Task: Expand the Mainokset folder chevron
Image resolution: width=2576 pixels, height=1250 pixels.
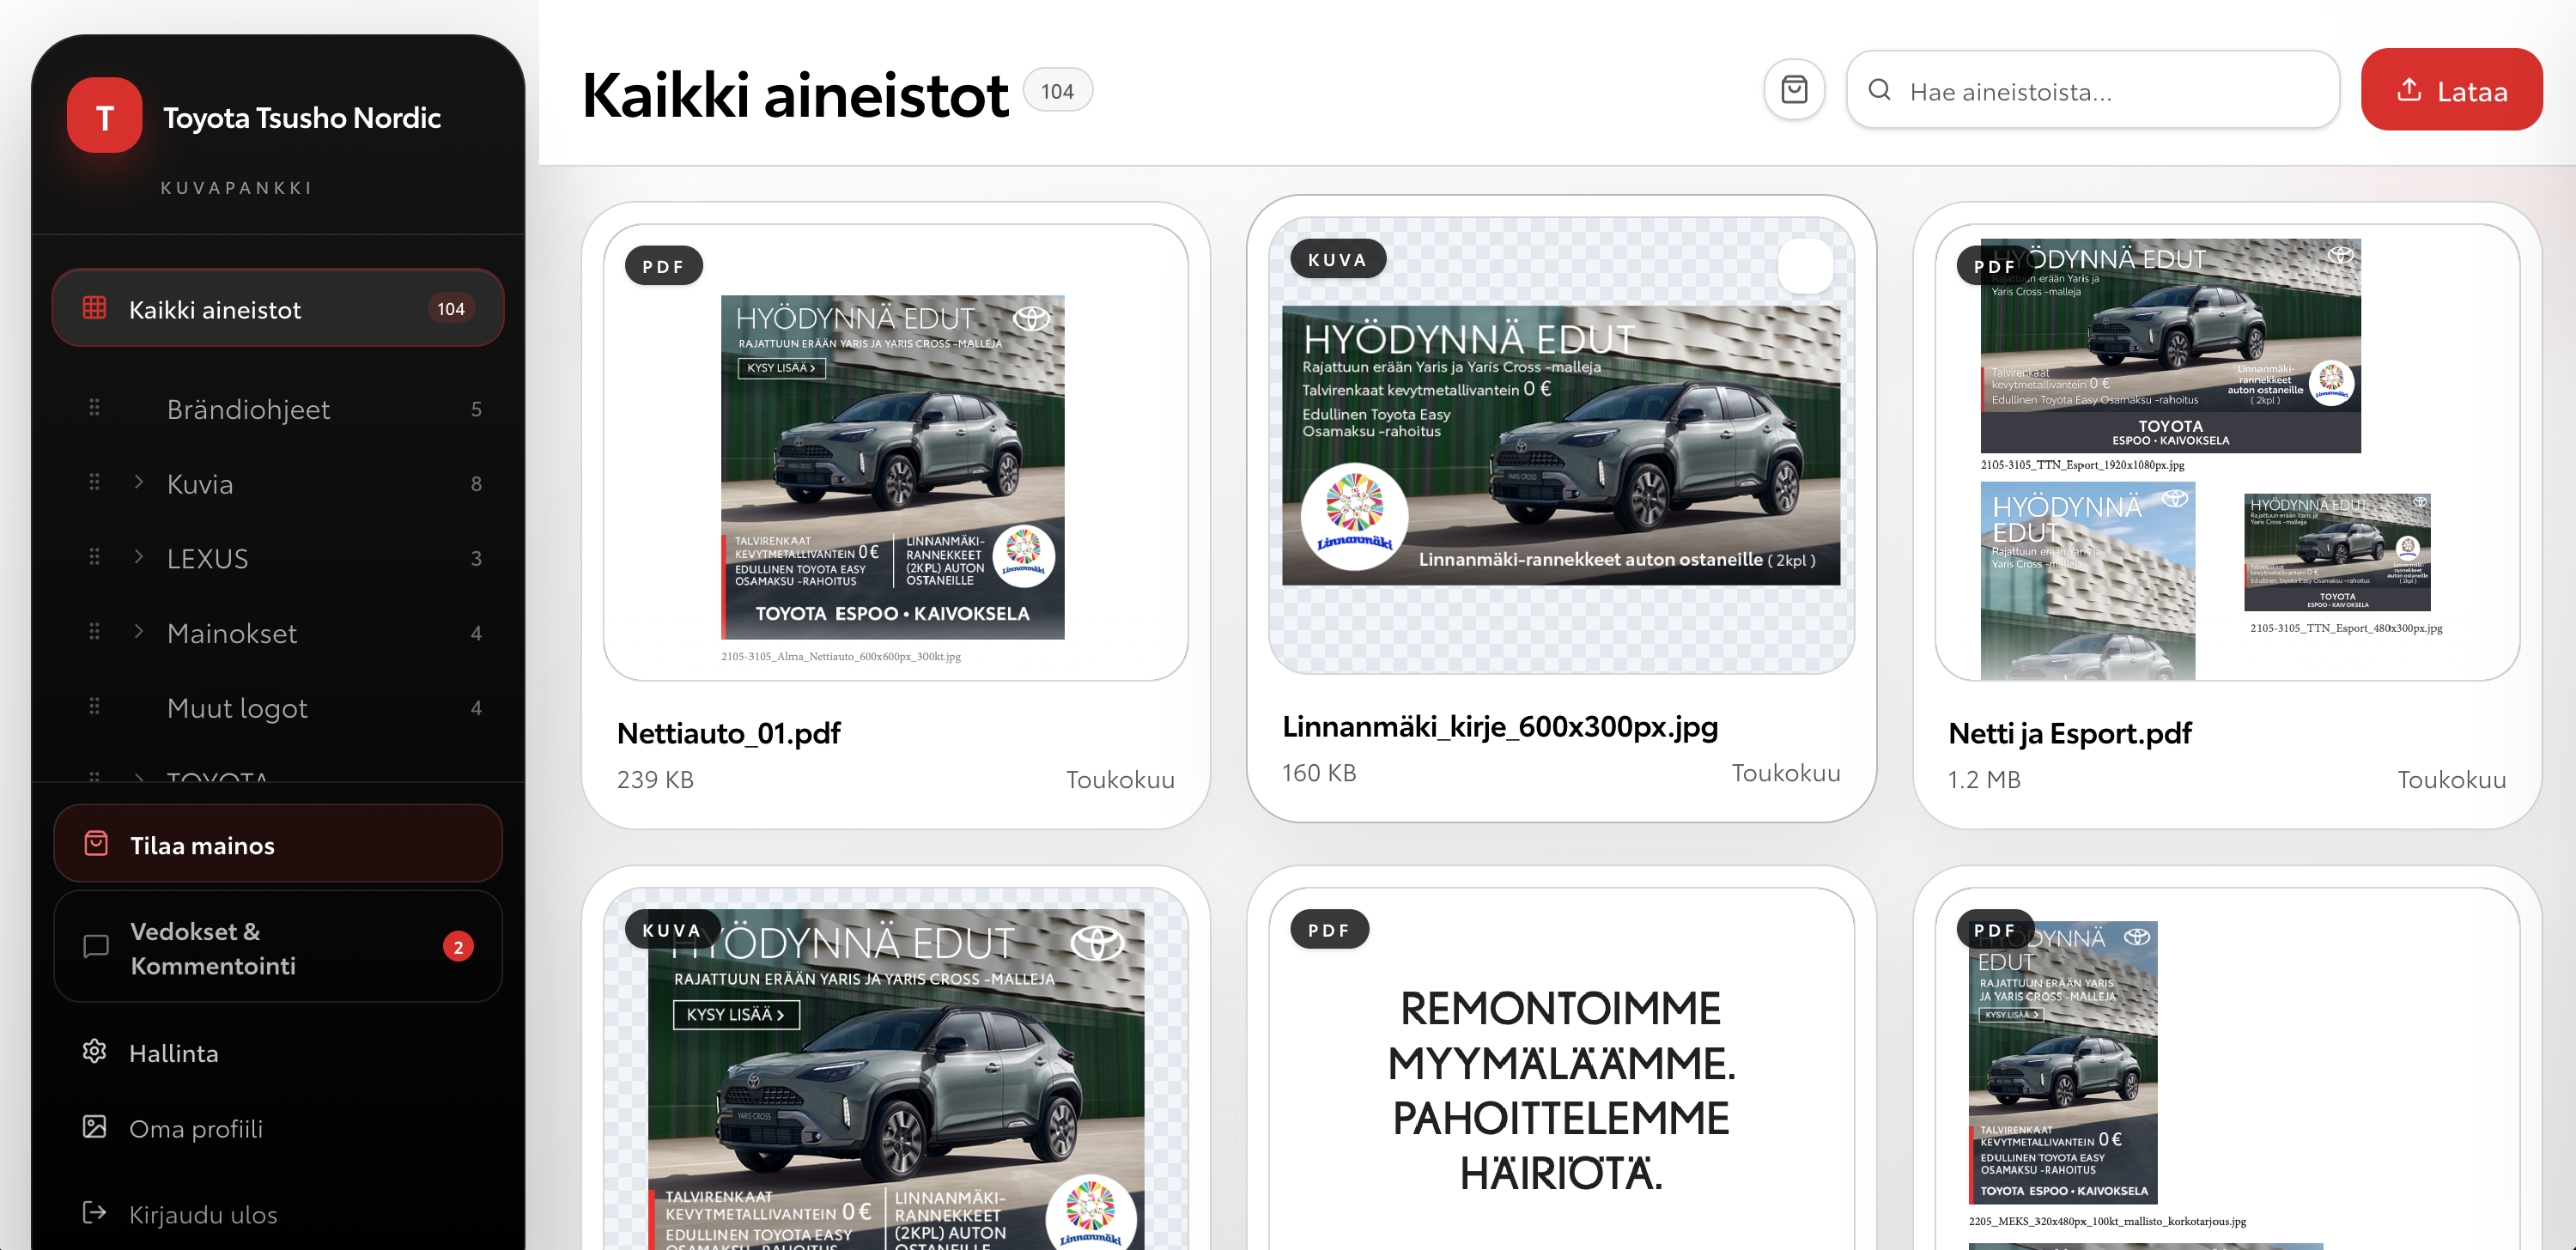Action: click(x=139, y=632)
